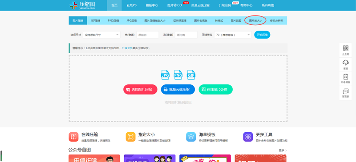356x162 pixels.
Task: Switch to the 图片改大小 tab
Action: click(255, 20)
